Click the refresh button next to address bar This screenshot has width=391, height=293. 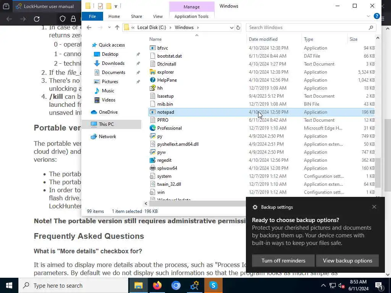tap(238, 27)
